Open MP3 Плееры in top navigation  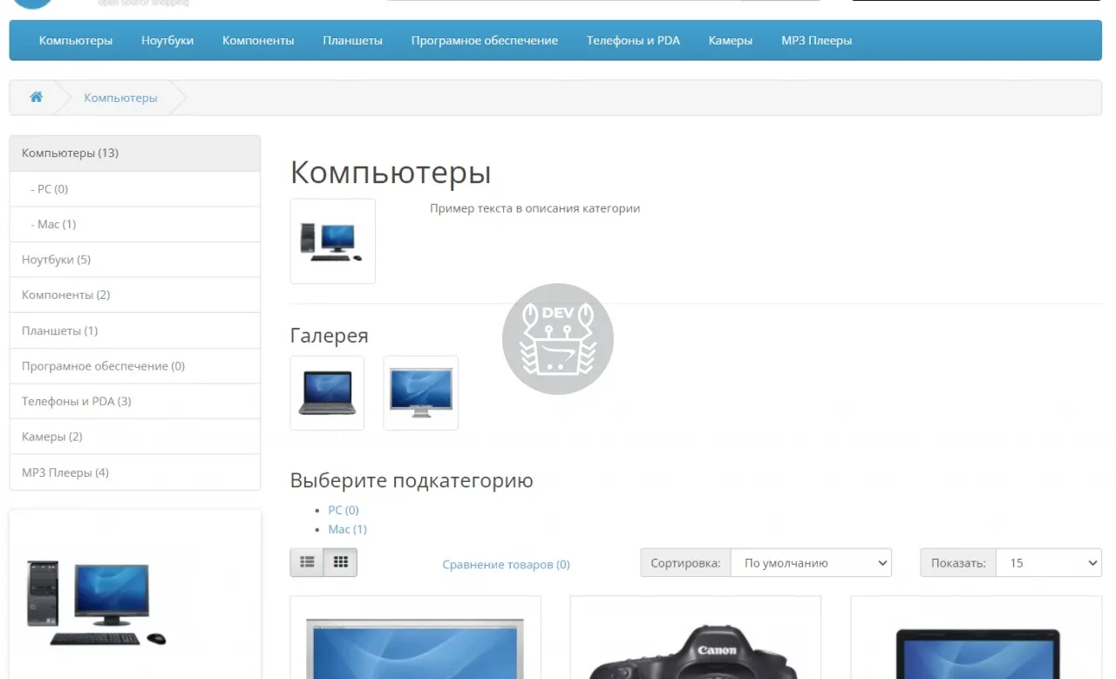pyautogui.click(x=816, y=40)
